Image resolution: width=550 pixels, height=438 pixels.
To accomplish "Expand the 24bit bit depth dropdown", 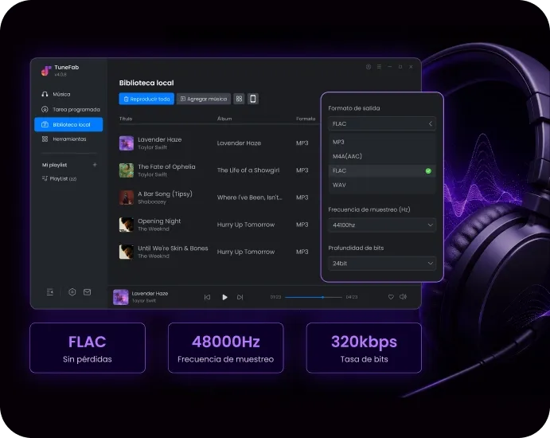I will [382, 264].
